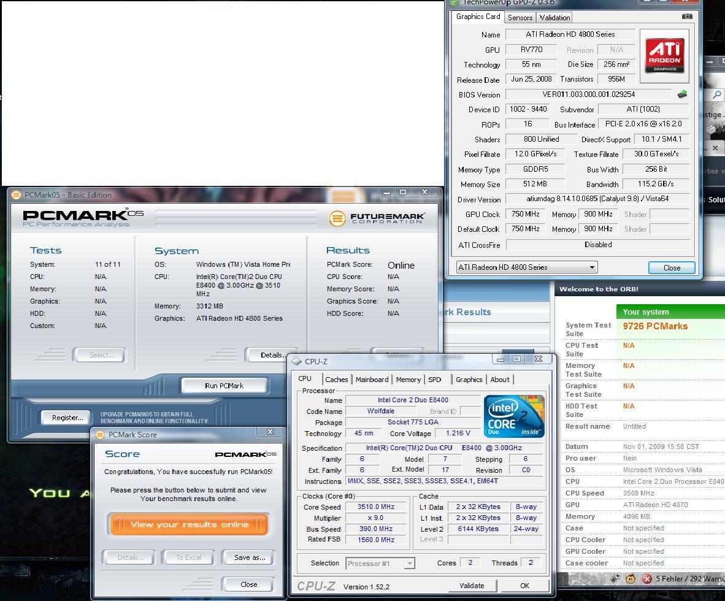
Task: Click the CPU-Z Instructions field
Action: click(445, 481)
